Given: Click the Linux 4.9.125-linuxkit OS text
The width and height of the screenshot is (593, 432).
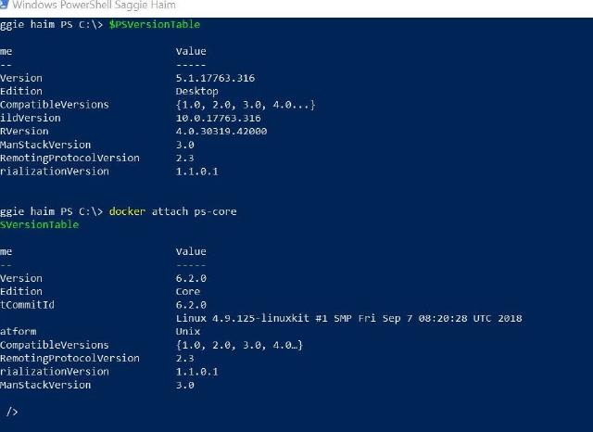Looking at the screenshot, I should pos(348,318).
